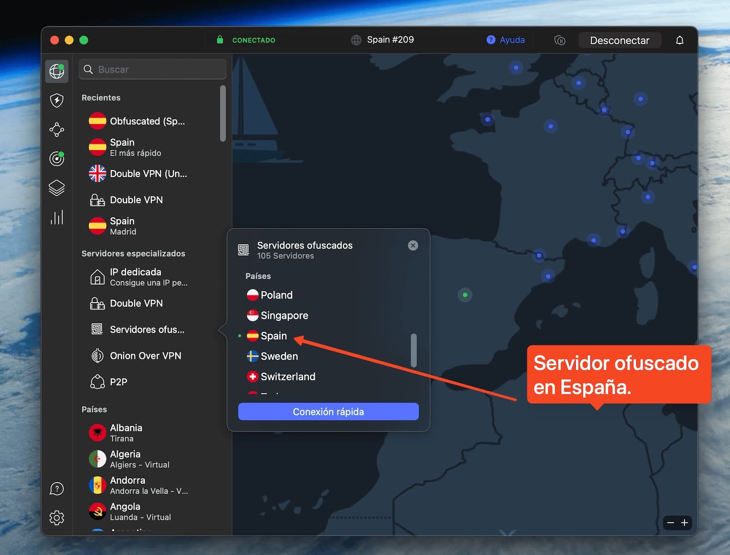This screenshot has height=555, width=730.
Task: Click the pause connection shield icon
Action: [x=560, y=40]
